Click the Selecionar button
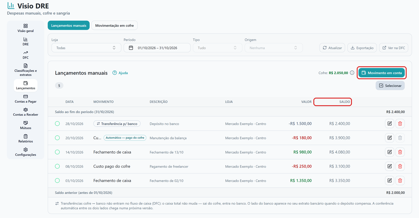Viewport: 419px width, 218px height. [390, 86]
